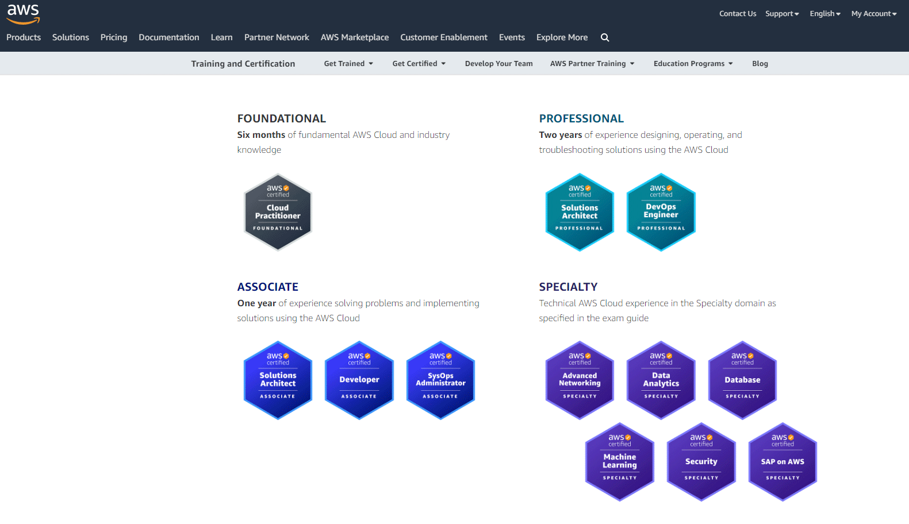Open the Products menu
The width and height of the screenshot is (909, 524).
click(x=24, y=37)
